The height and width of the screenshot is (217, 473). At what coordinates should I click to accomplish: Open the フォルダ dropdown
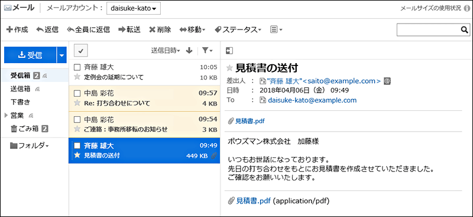click(29, 146)
